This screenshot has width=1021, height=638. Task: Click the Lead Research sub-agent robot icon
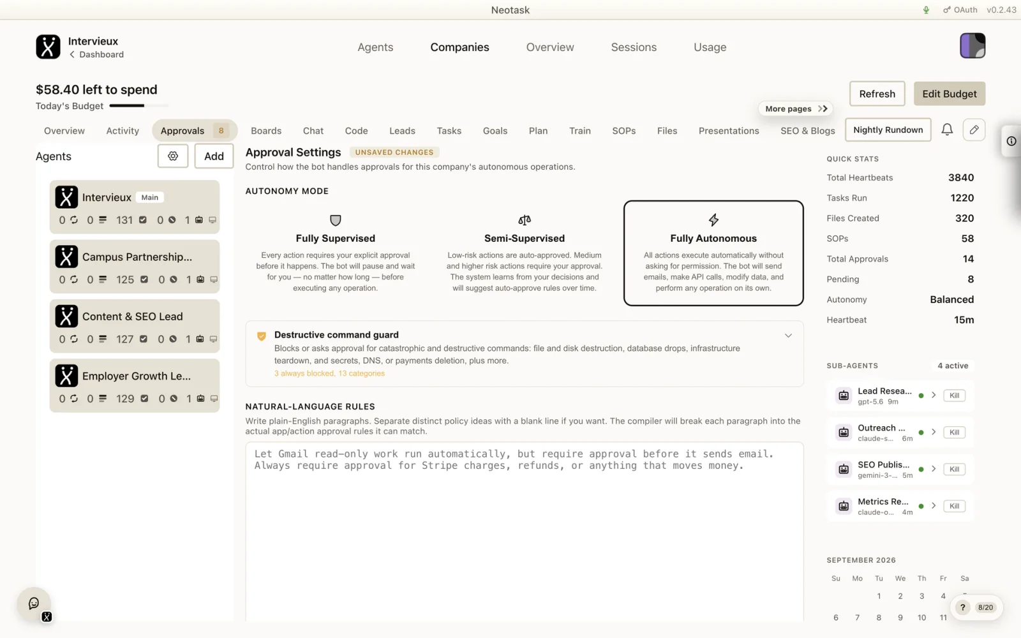(844, 396)
